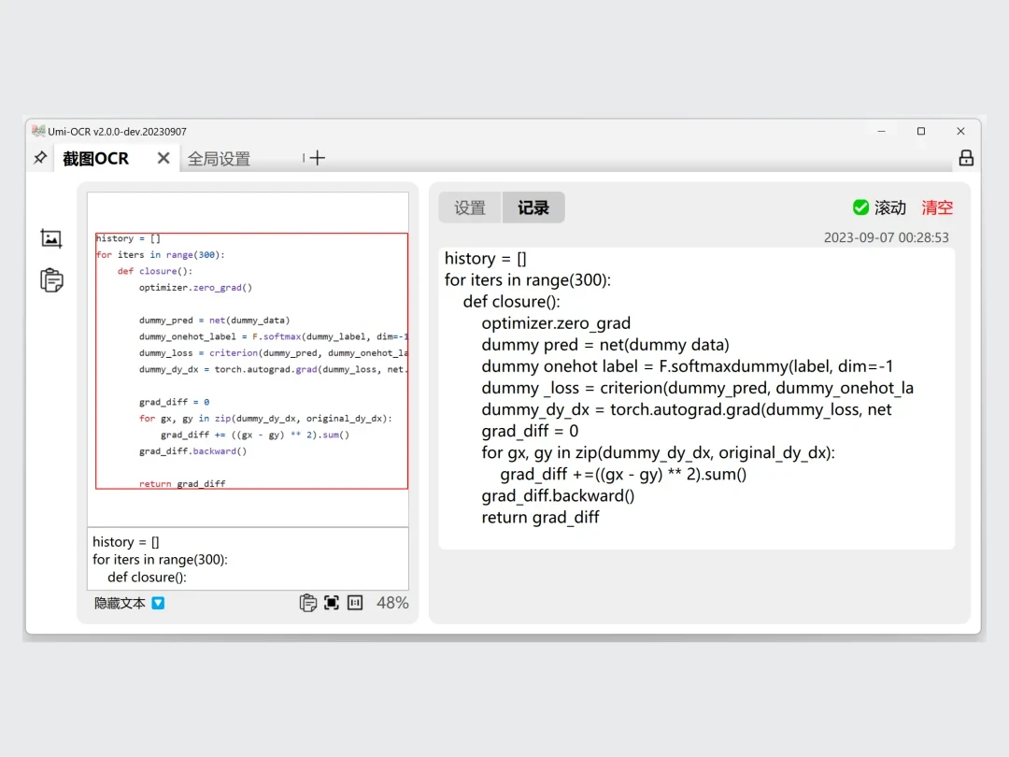Viewport: 1009px width, 757px height.
Task: Click the record line "for iters in range(300):"
Action: [528, 280]
